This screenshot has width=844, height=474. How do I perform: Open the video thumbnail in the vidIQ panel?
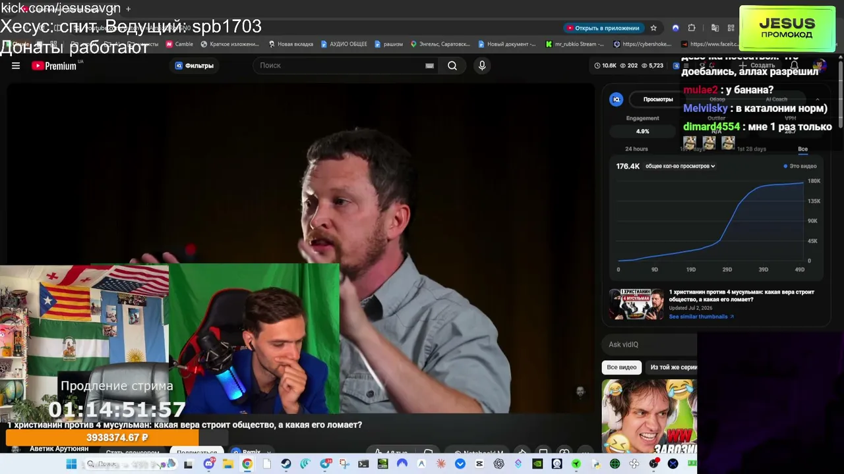[x=636, y=304]
